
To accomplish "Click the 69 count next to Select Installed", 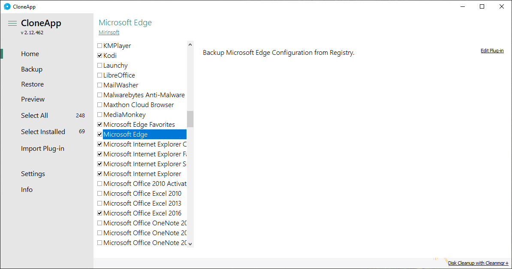I will coord(82,132).
